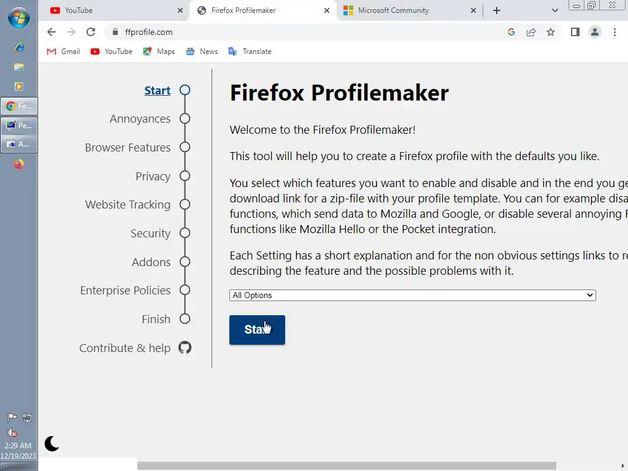Open the browser side panel icon

(x=575, y=32)
